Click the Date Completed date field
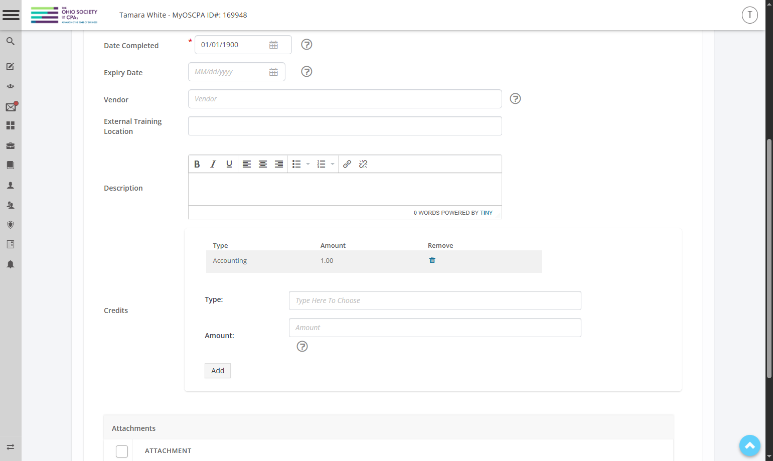 tap(243, 45)
